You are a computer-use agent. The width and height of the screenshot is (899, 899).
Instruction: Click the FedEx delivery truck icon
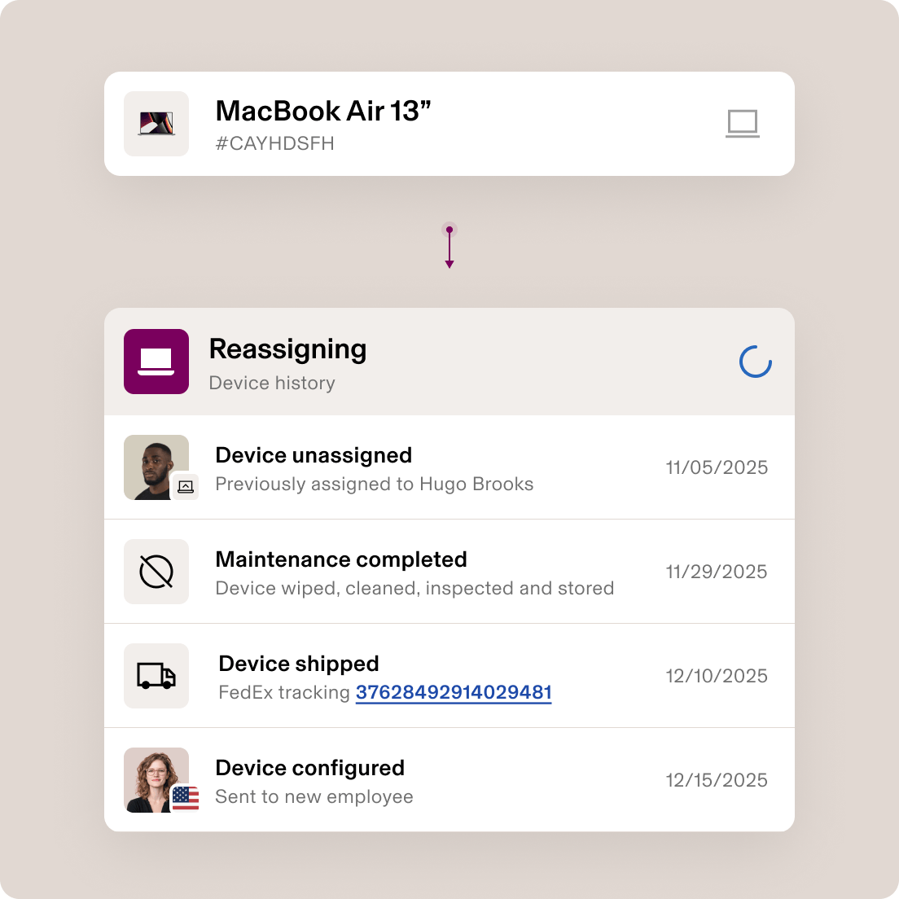(156, 675)
